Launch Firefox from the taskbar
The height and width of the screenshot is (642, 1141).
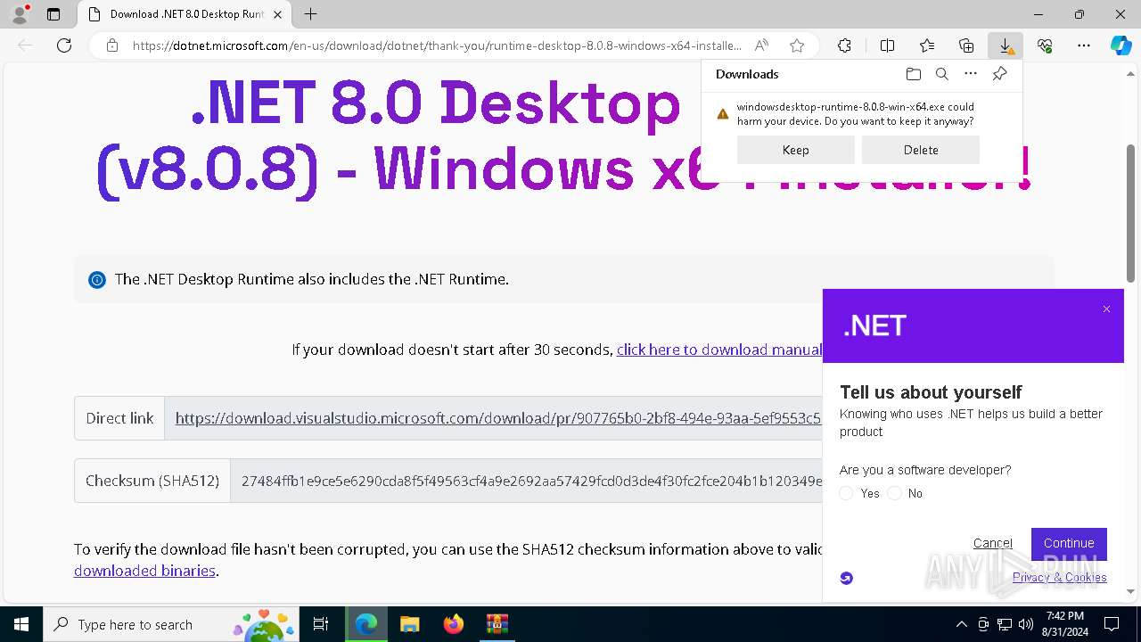[x=453, y=624]
